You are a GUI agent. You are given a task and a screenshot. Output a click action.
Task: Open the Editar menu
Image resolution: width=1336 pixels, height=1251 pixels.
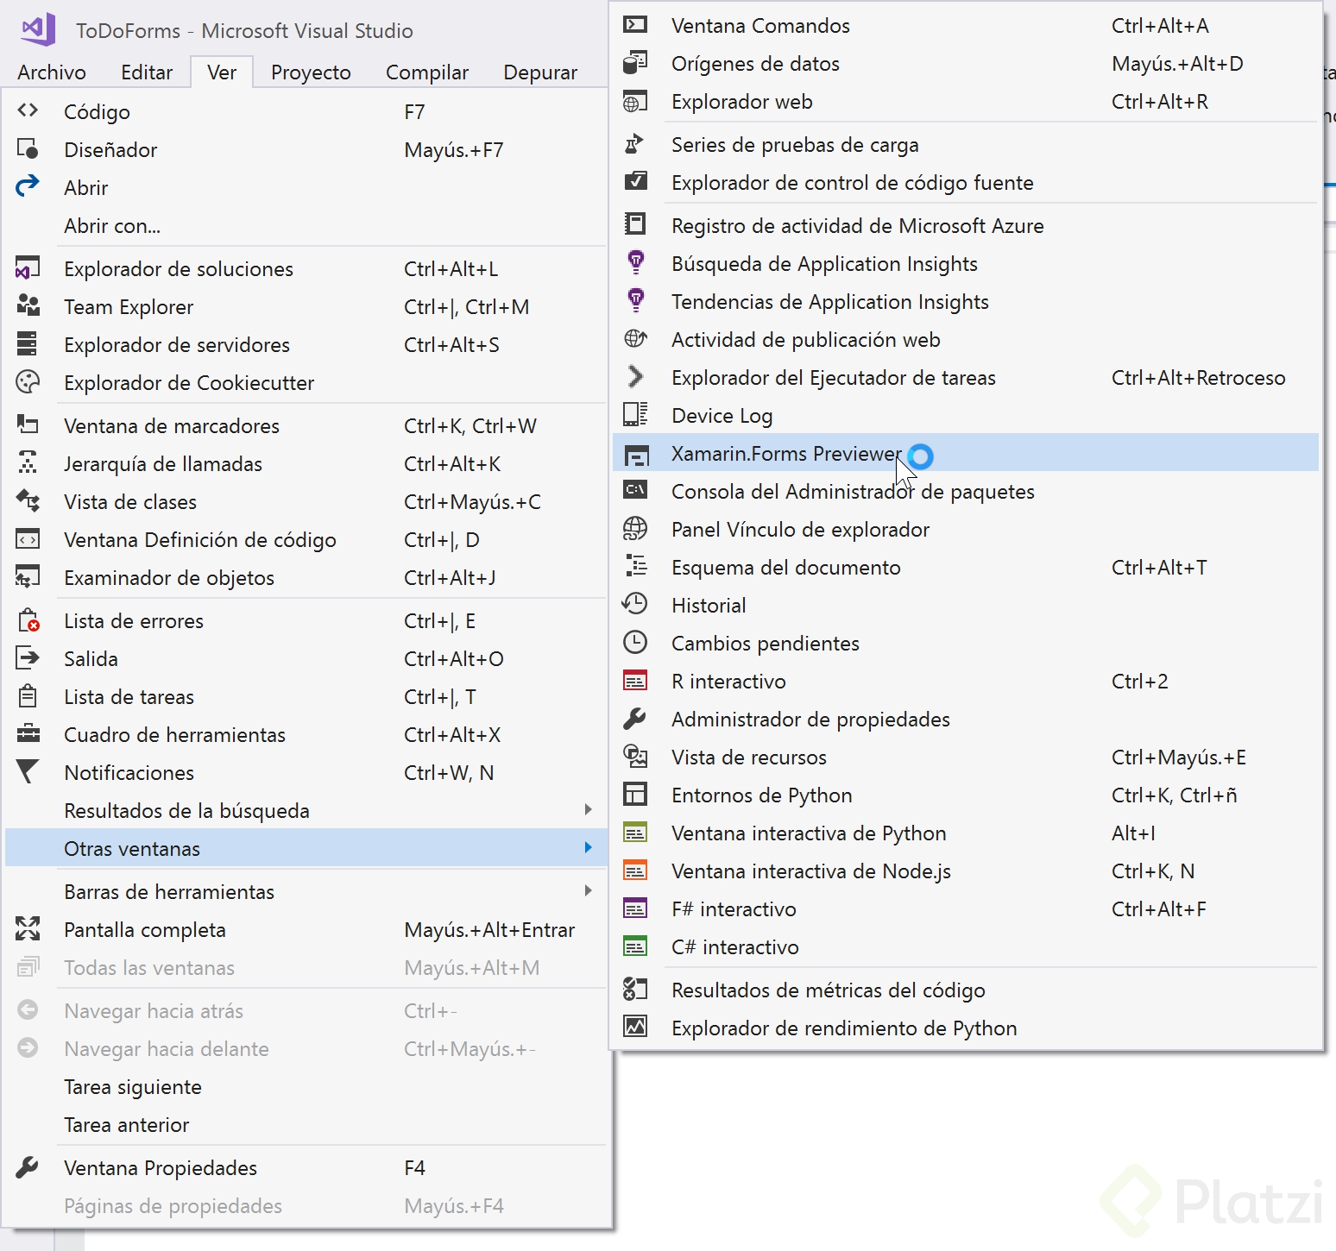click(x=147, y=72)
